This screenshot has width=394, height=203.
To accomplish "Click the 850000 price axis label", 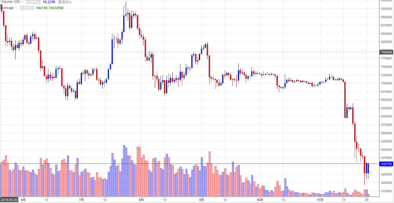I will [387, 34].
